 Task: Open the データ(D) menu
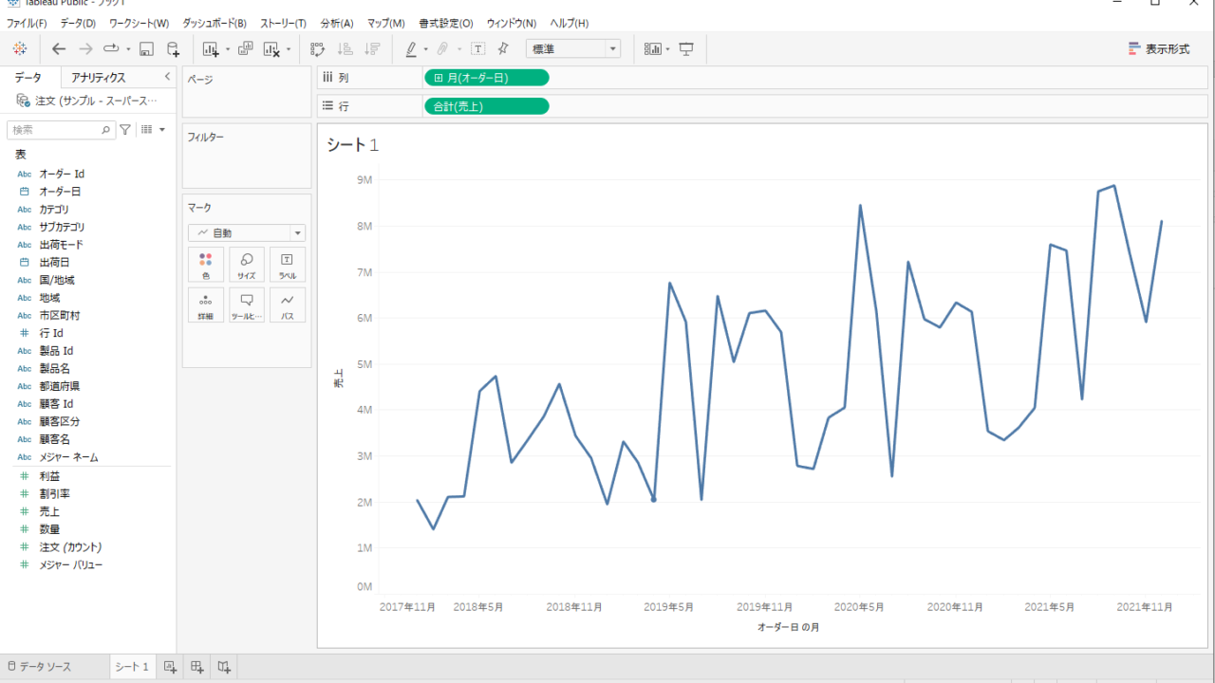pos(78,23)
